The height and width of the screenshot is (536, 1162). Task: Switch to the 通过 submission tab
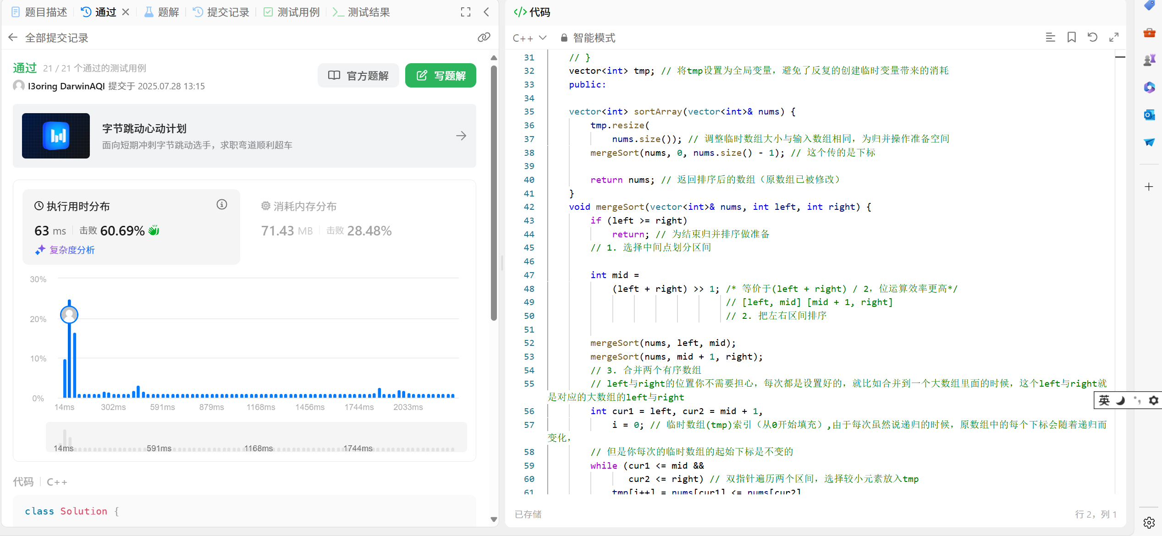coord(99,12)
